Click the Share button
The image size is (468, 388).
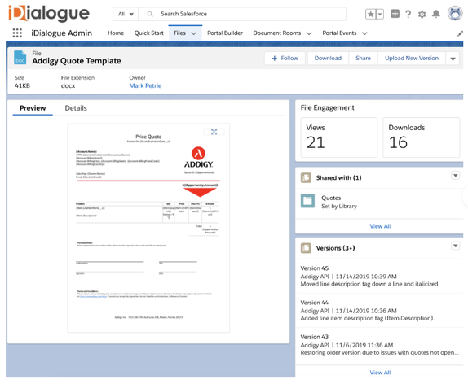pyautogui.click(x=363, y=59)
